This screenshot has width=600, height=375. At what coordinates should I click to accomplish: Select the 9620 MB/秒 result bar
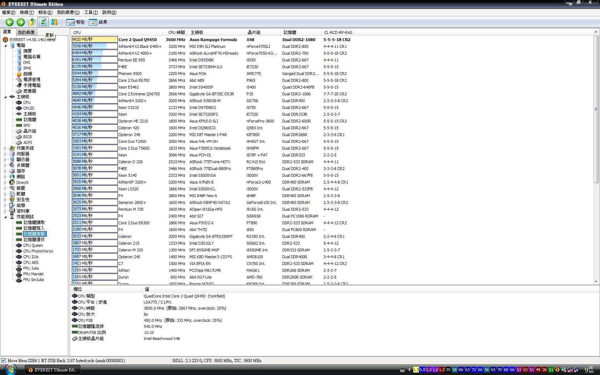tap(95, 40)
